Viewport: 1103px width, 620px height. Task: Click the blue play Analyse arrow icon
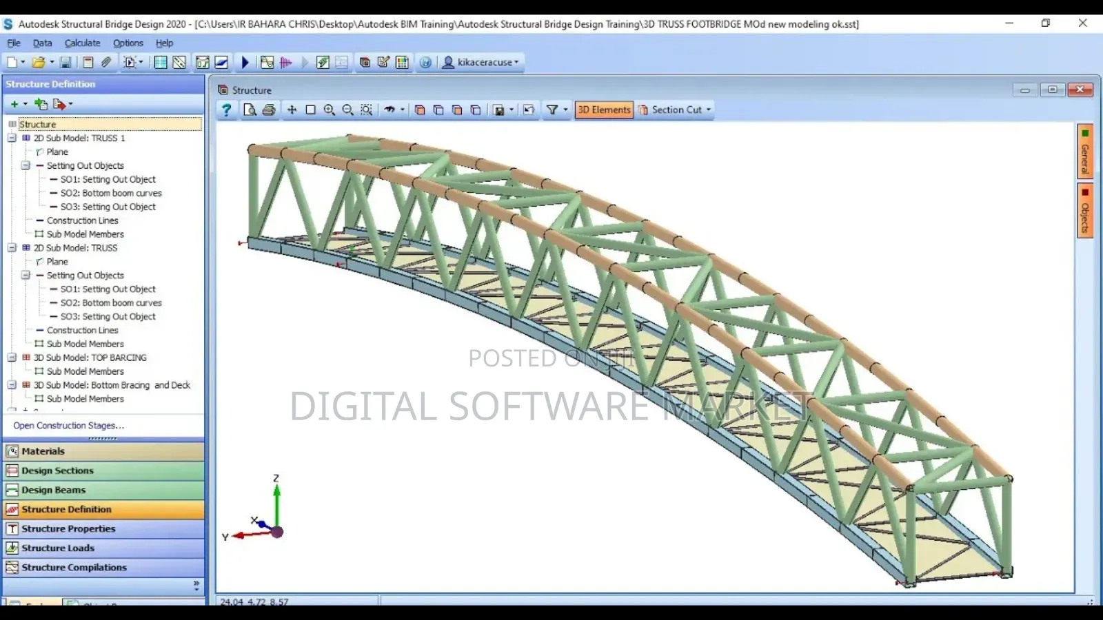click(245, 62)
